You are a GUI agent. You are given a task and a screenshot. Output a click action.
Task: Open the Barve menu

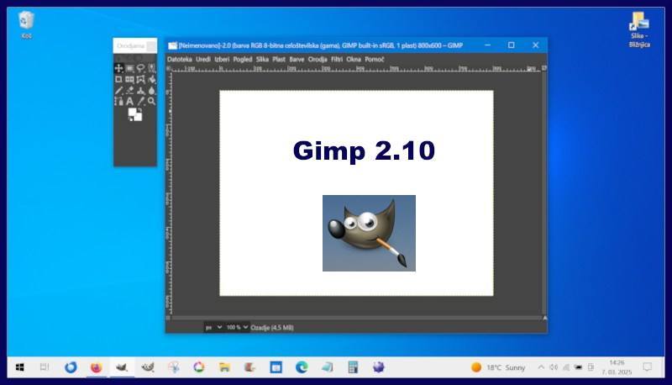(297, 59)
